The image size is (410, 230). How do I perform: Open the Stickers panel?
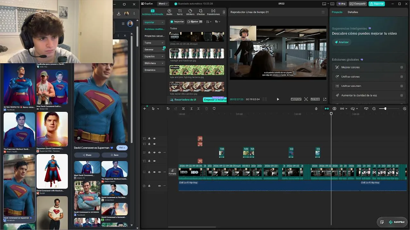[190, 12]
